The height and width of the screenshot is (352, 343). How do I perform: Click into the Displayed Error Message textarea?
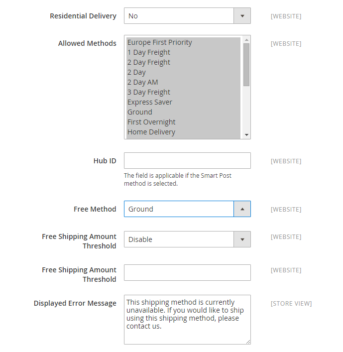coord(187,320)
